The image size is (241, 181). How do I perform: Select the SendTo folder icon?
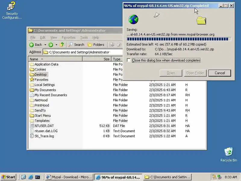click(32, 110)
